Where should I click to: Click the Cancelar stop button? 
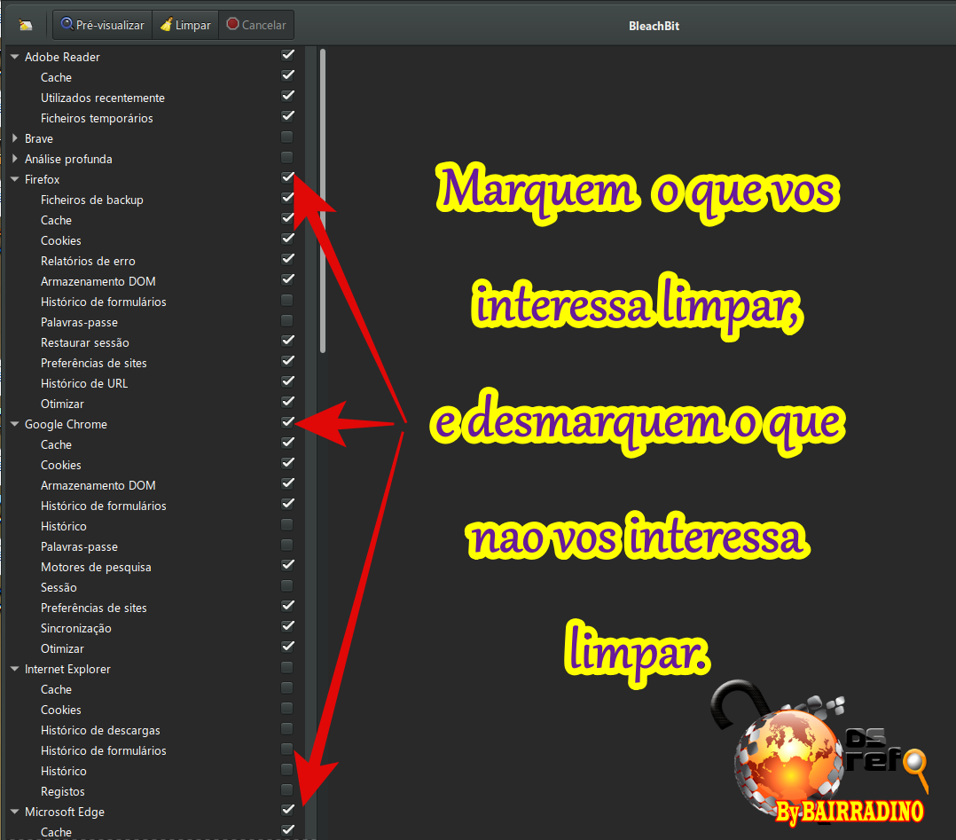point(256,25)
